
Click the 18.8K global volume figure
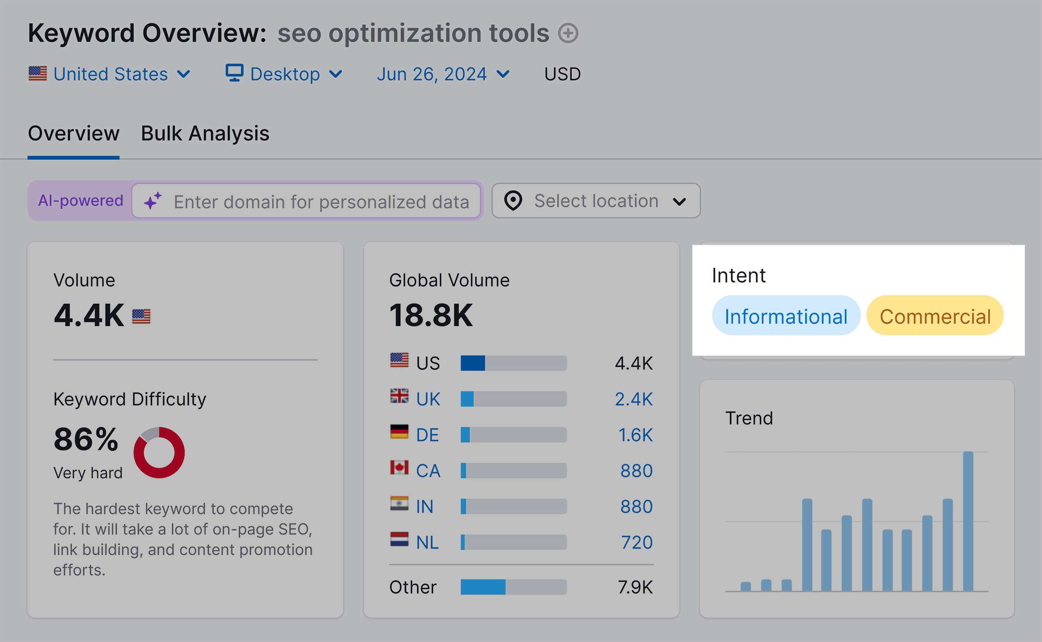pyautogui.click(x=431, y=315)
